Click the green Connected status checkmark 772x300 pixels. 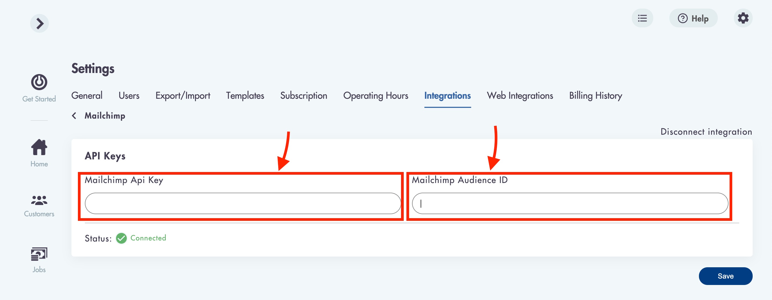(121, 238)
